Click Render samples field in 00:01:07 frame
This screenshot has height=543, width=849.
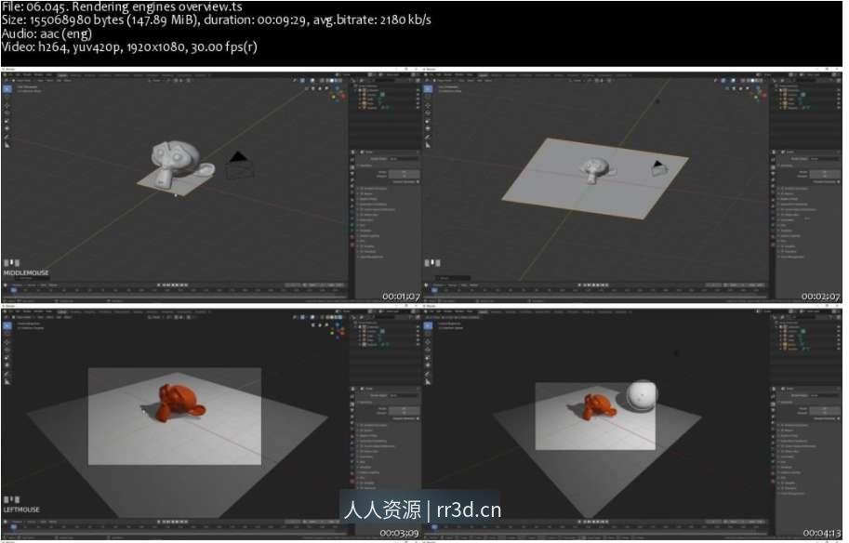(x=404, y=171)
